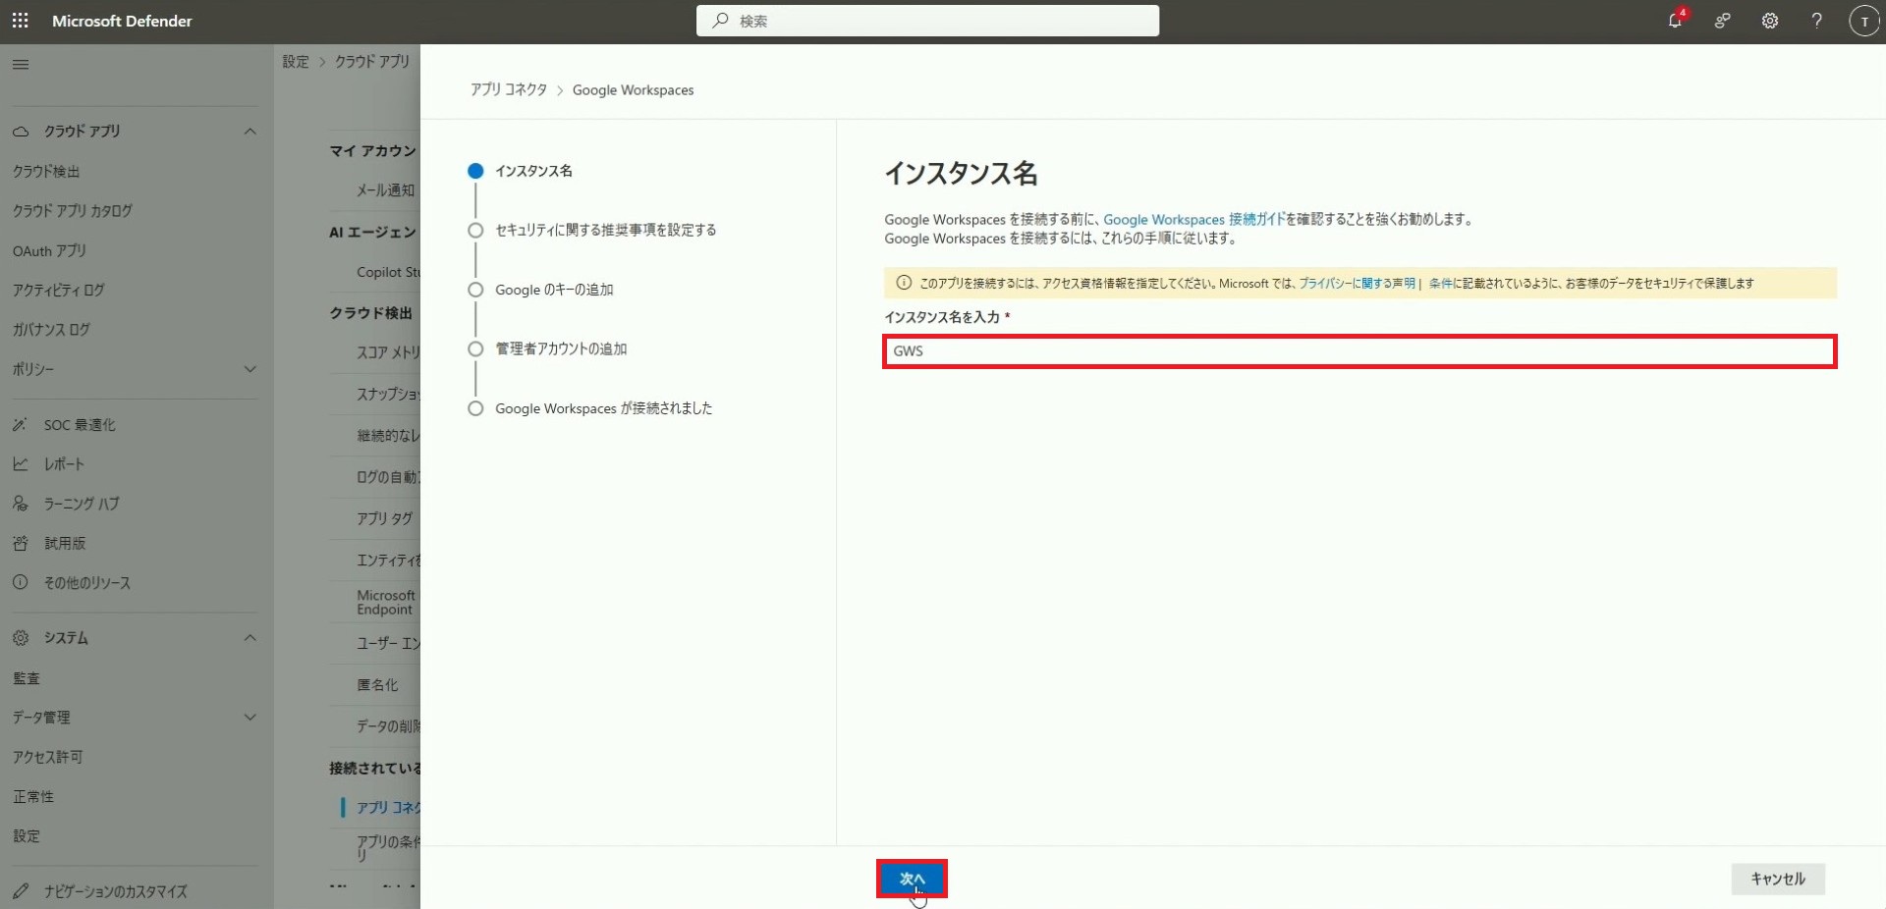Open OAuth アプリ in sidebar
This screenshot has height=909, width=1886.
tap(50, 251)
